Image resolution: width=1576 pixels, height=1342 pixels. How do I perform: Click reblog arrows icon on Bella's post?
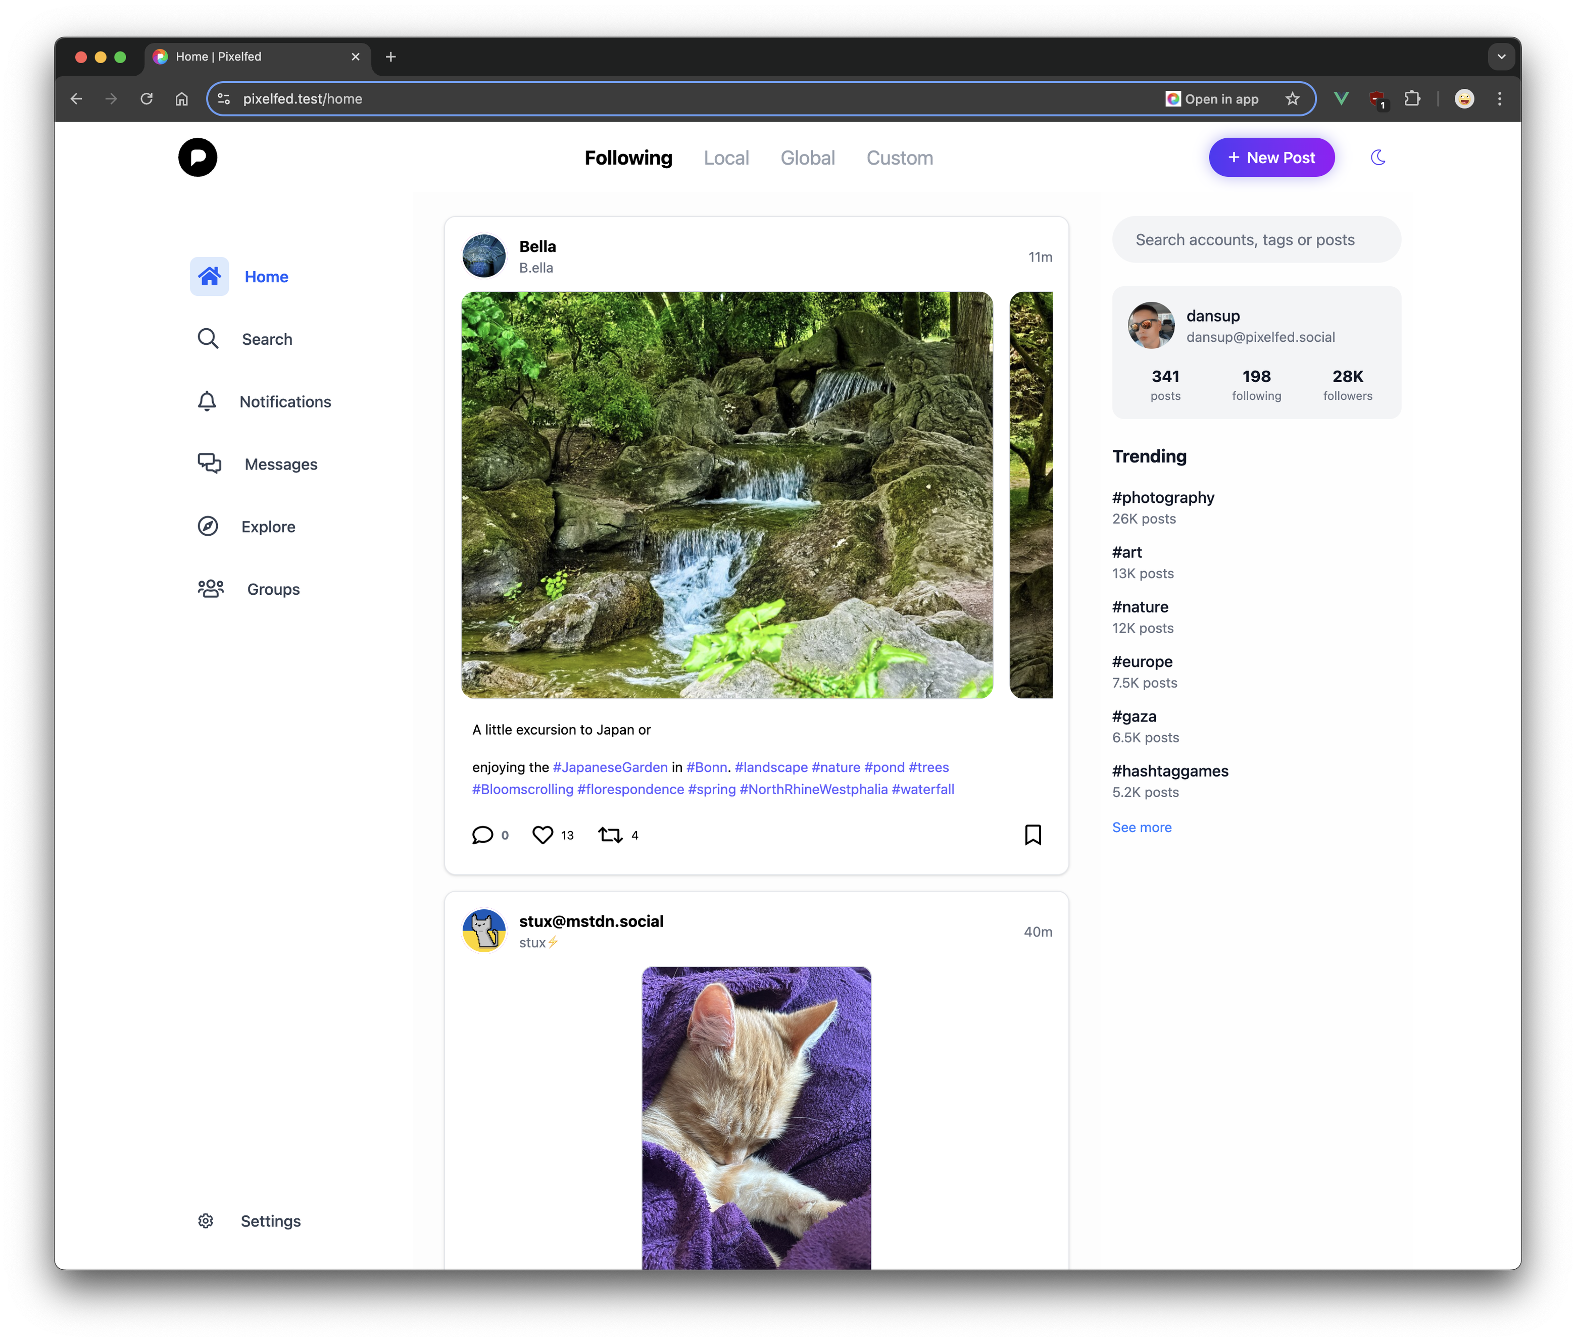click(x=611, y=835)
